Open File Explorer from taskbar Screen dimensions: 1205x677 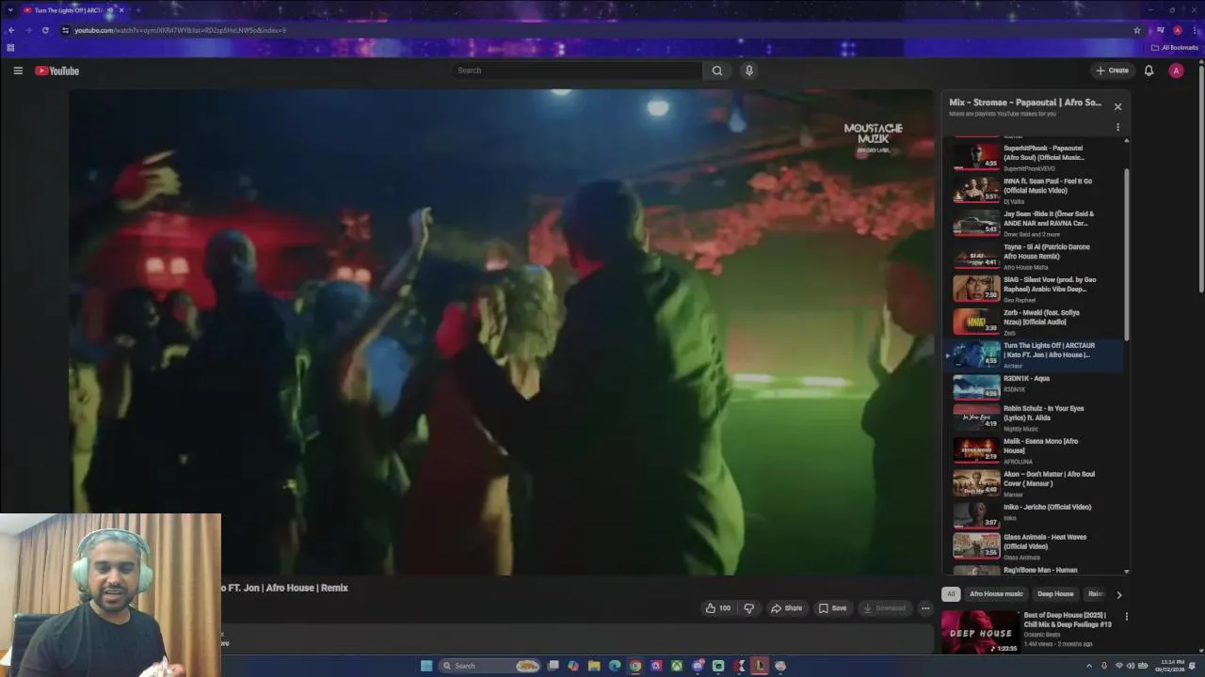click(x=594, y=666)
